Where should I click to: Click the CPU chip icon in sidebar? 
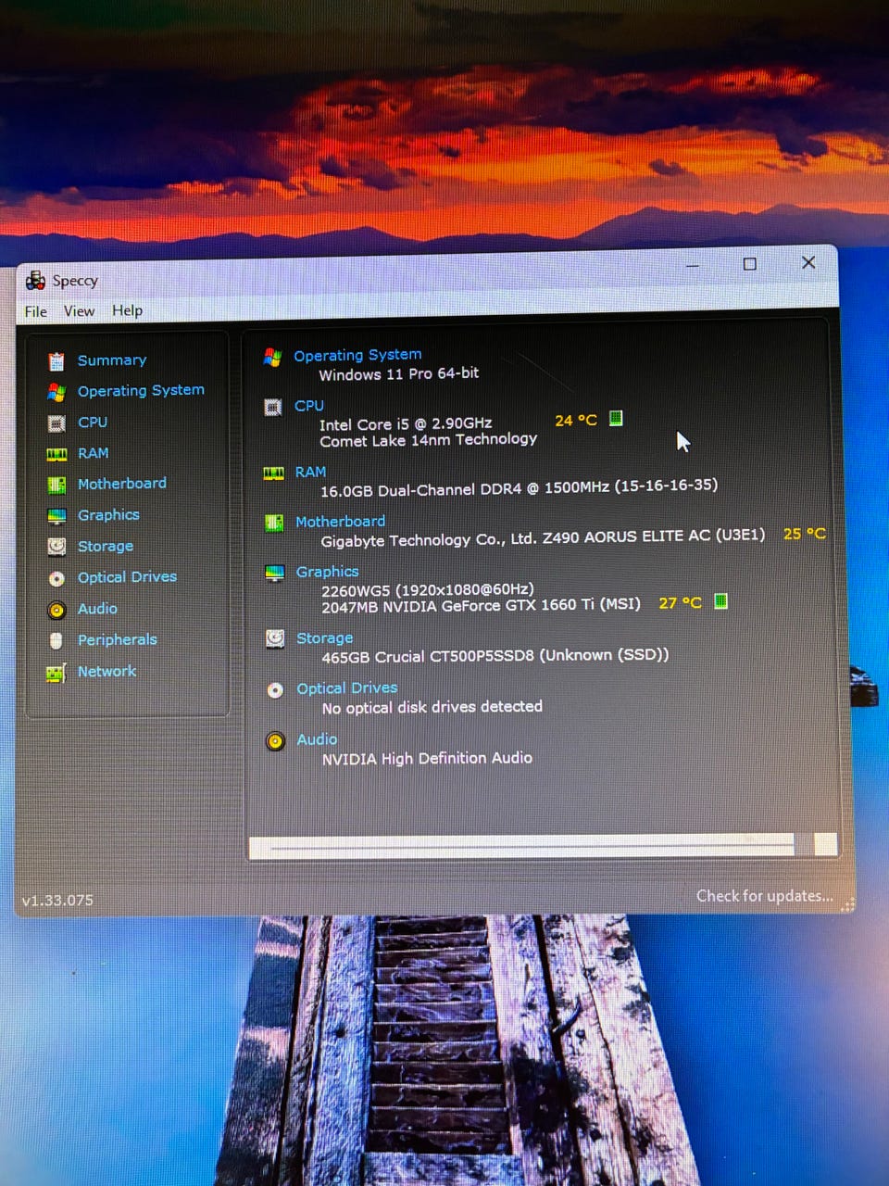point(56,423)
